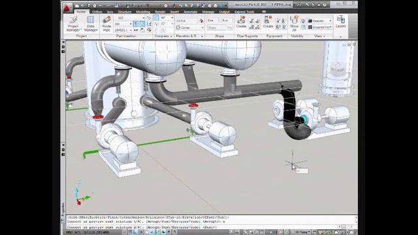Click the elevation value input field
Viewport: 418px width, 235px height.
[x=187, y=21]
